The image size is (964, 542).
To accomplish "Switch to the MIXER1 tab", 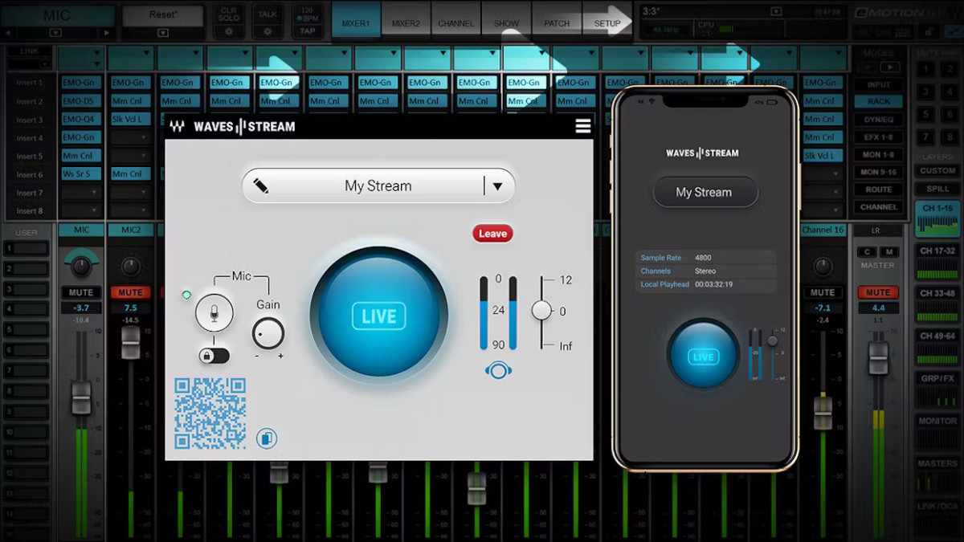I will 356,23.
